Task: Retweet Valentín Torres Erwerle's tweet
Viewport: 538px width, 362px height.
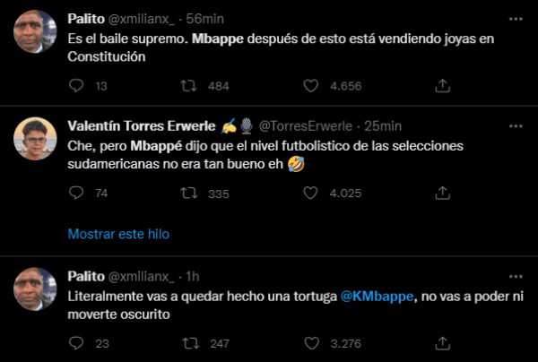Action: [189, 193]
